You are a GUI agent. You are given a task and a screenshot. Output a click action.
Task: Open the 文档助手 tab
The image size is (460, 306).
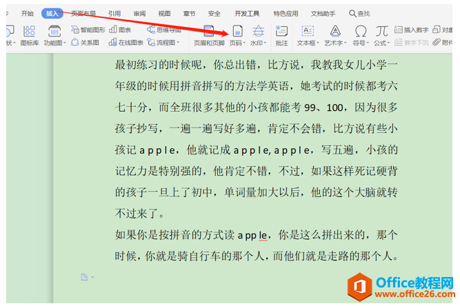(x=323, y=14)
